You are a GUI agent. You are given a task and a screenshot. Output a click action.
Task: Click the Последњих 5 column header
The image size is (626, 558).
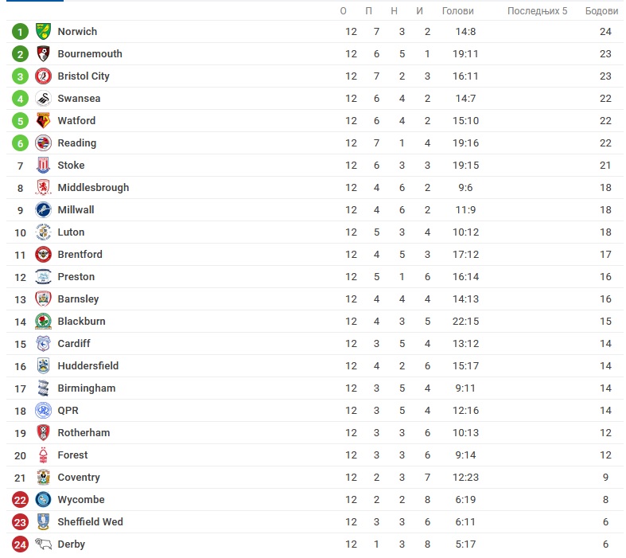[x=538, y=11]
